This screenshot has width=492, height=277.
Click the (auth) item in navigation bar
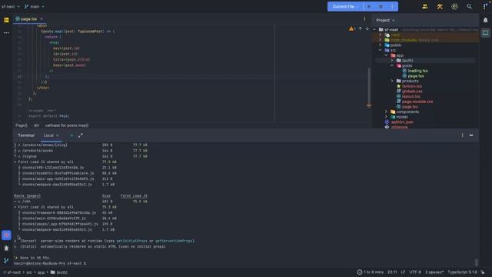(x=59, y=272)
